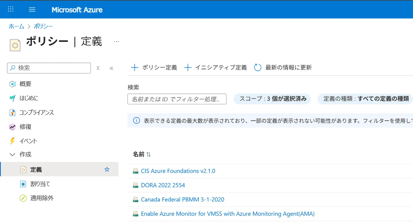Open CIS Azure Foundations v2.1.0
The height and width of the screenshot is (222, 413).
coord(178,171)
